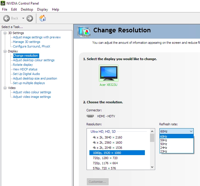Click the NVIDIA Control Panel title icon

tap(3, 3)
